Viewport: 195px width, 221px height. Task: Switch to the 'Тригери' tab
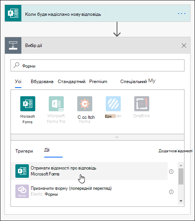coord(24,151)
